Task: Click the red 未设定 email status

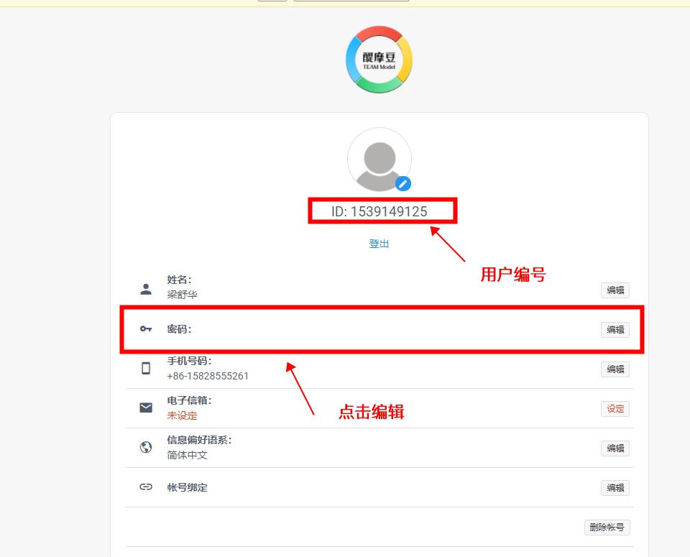Action: tap(182, 415)
